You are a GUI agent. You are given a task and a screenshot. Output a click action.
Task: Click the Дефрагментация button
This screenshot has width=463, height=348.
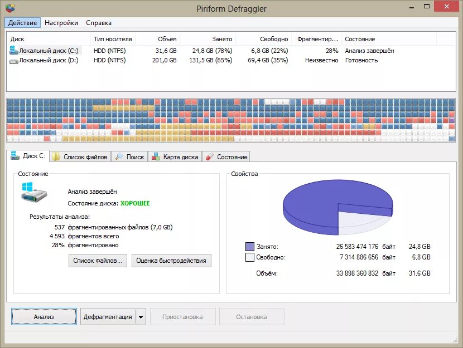[x=108, y=317]
